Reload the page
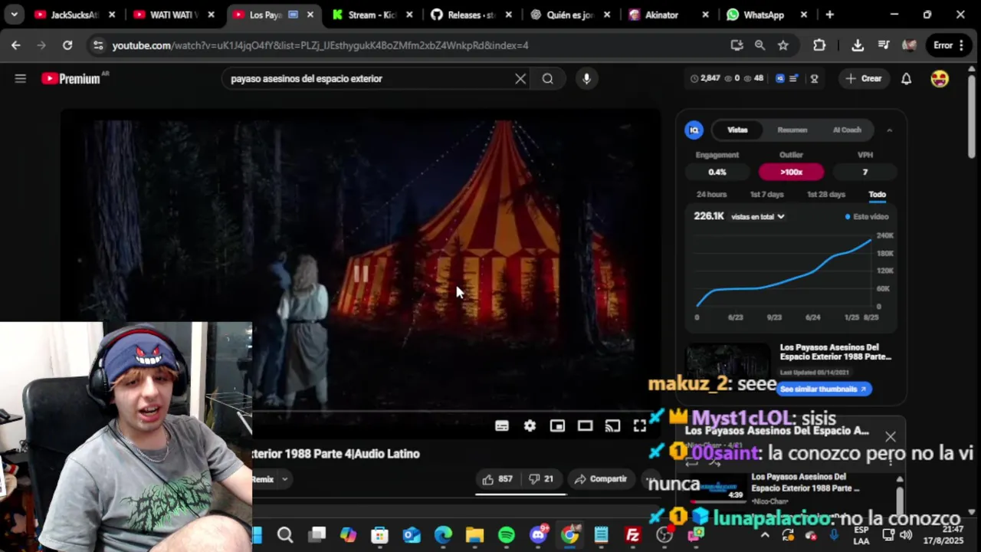Screen dimensions: 981x552 tap(67, 45)
